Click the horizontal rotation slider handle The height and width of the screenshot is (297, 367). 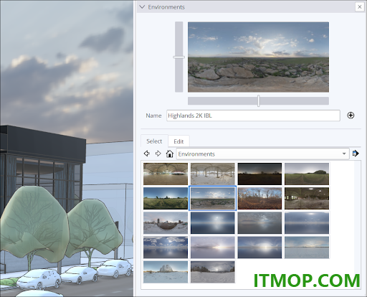259,100
